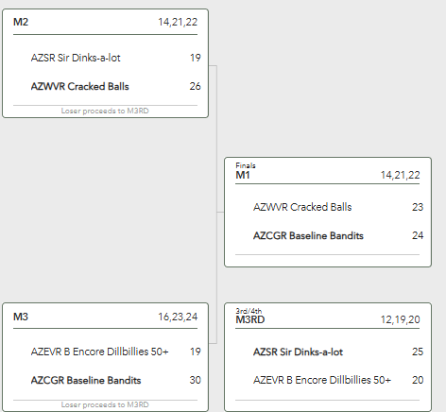Viewport: 446px width, 412px height.
Task: Click M3 'Loser proceeds to M3RD' note
Action: point(105,404)
